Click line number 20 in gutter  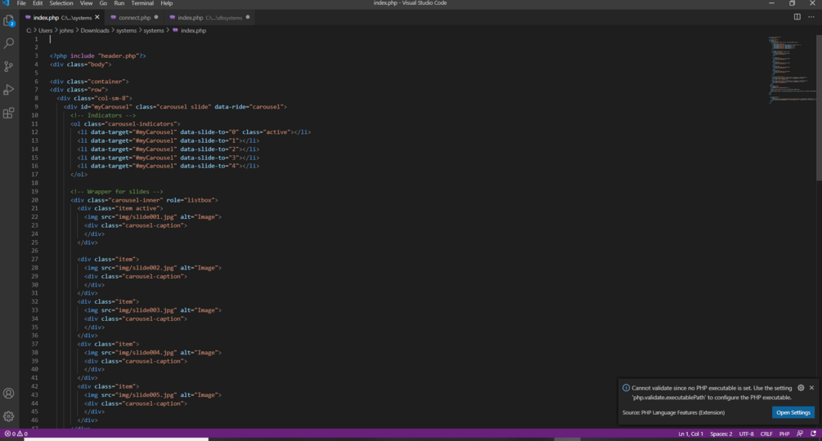point(34,200)
